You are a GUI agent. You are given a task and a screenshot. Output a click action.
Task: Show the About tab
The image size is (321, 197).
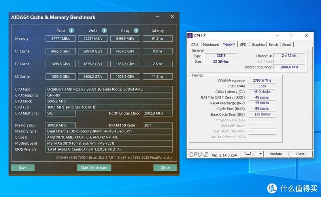287,45
